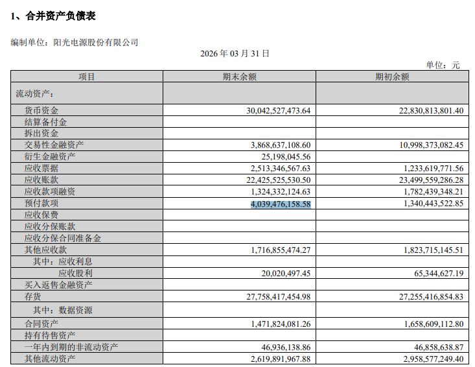Image resolution: width=475 pixels, height=367 pixels.
Task: Click the 项目 column header
Action: 87,77
